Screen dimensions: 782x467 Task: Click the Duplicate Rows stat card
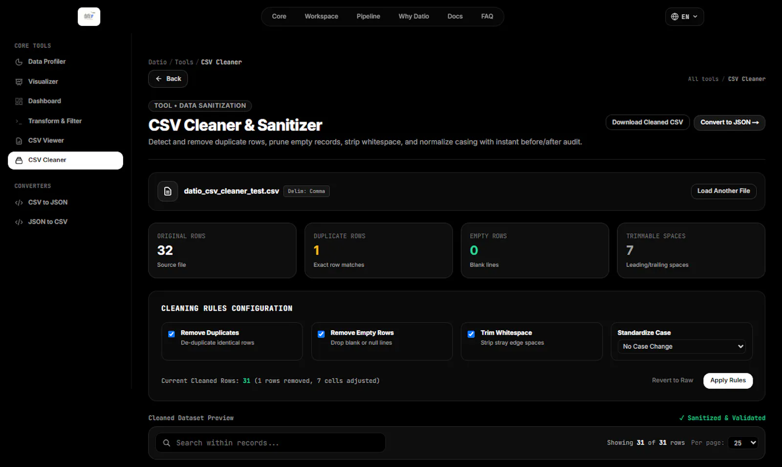[379, 251]
